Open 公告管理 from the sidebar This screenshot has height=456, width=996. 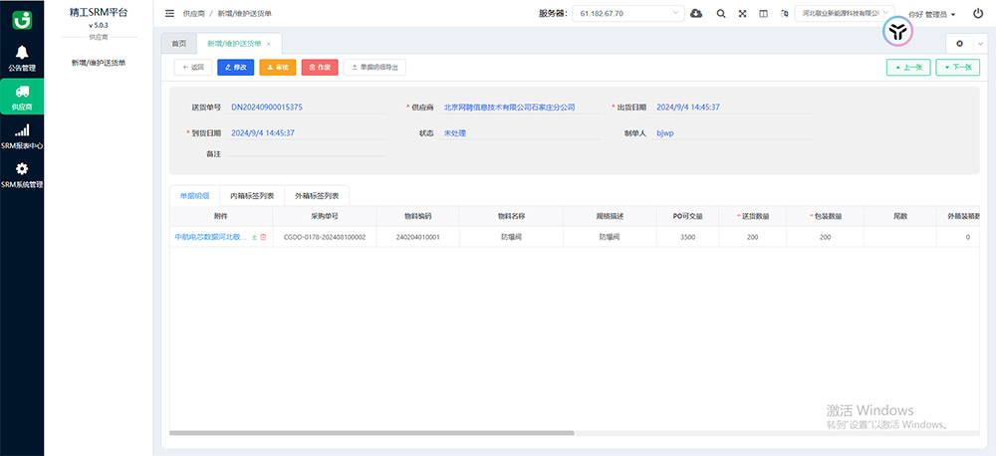(x=22, y=58)
